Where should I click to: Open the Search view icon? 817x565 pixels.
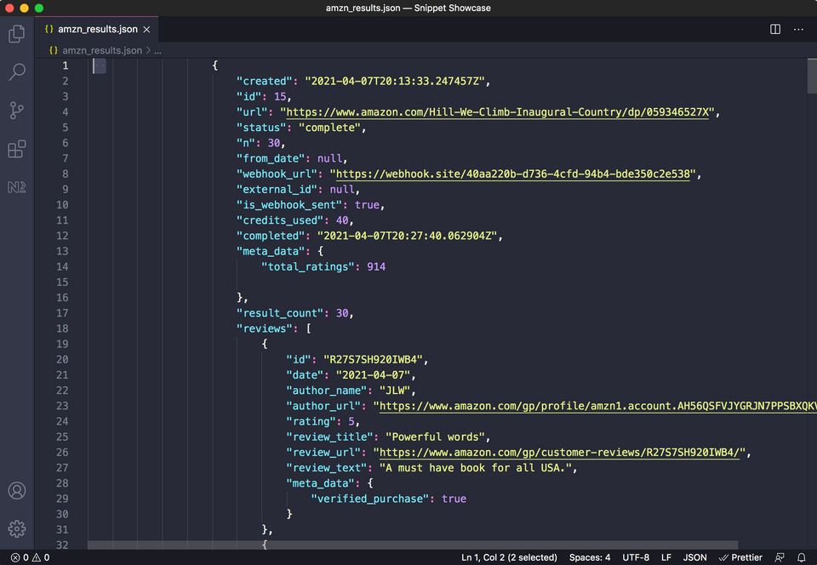[16, 72]
